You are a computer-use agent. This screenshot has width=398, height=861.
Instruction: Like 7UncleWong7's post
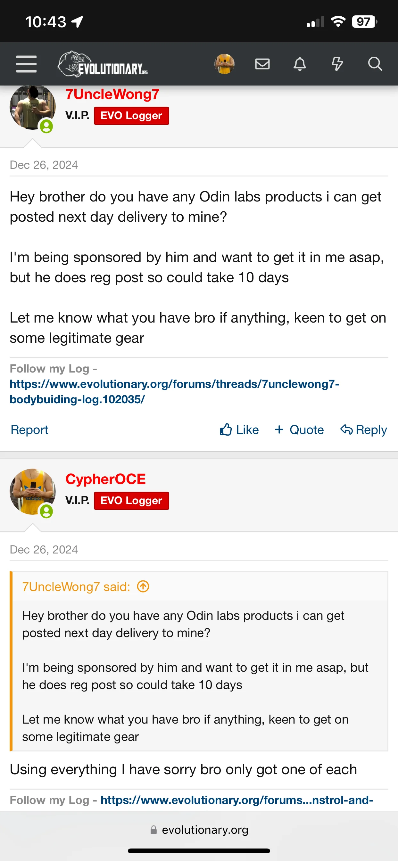239,430
